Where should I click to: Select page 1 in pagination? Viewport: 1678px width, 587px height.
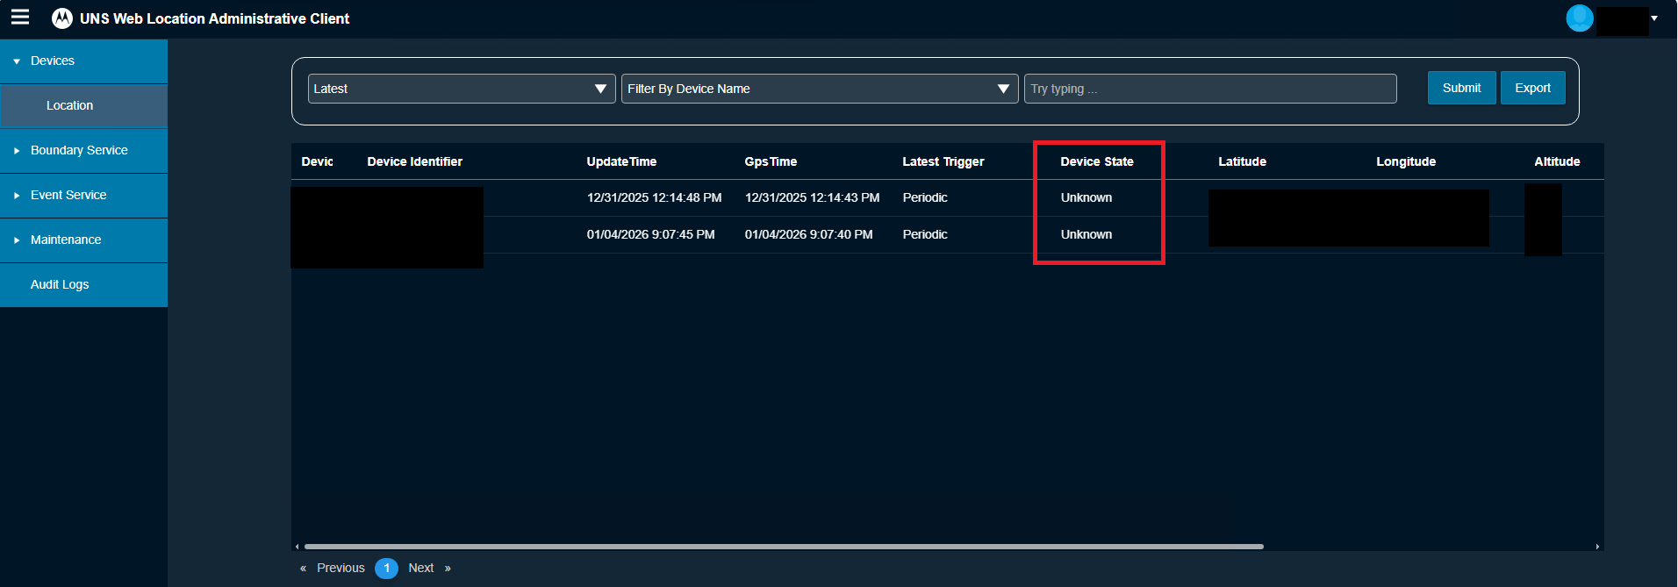click(386, 568)
